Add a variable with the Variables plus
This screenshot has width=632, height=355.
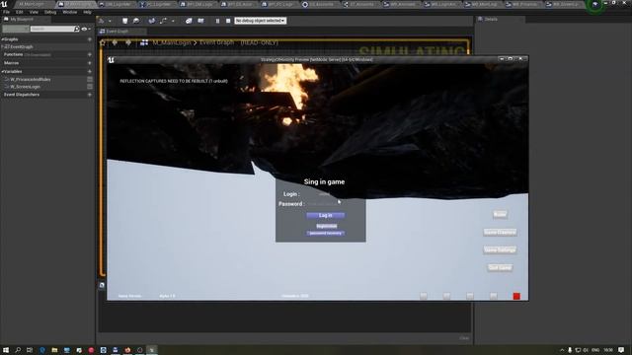click(90, 71)
